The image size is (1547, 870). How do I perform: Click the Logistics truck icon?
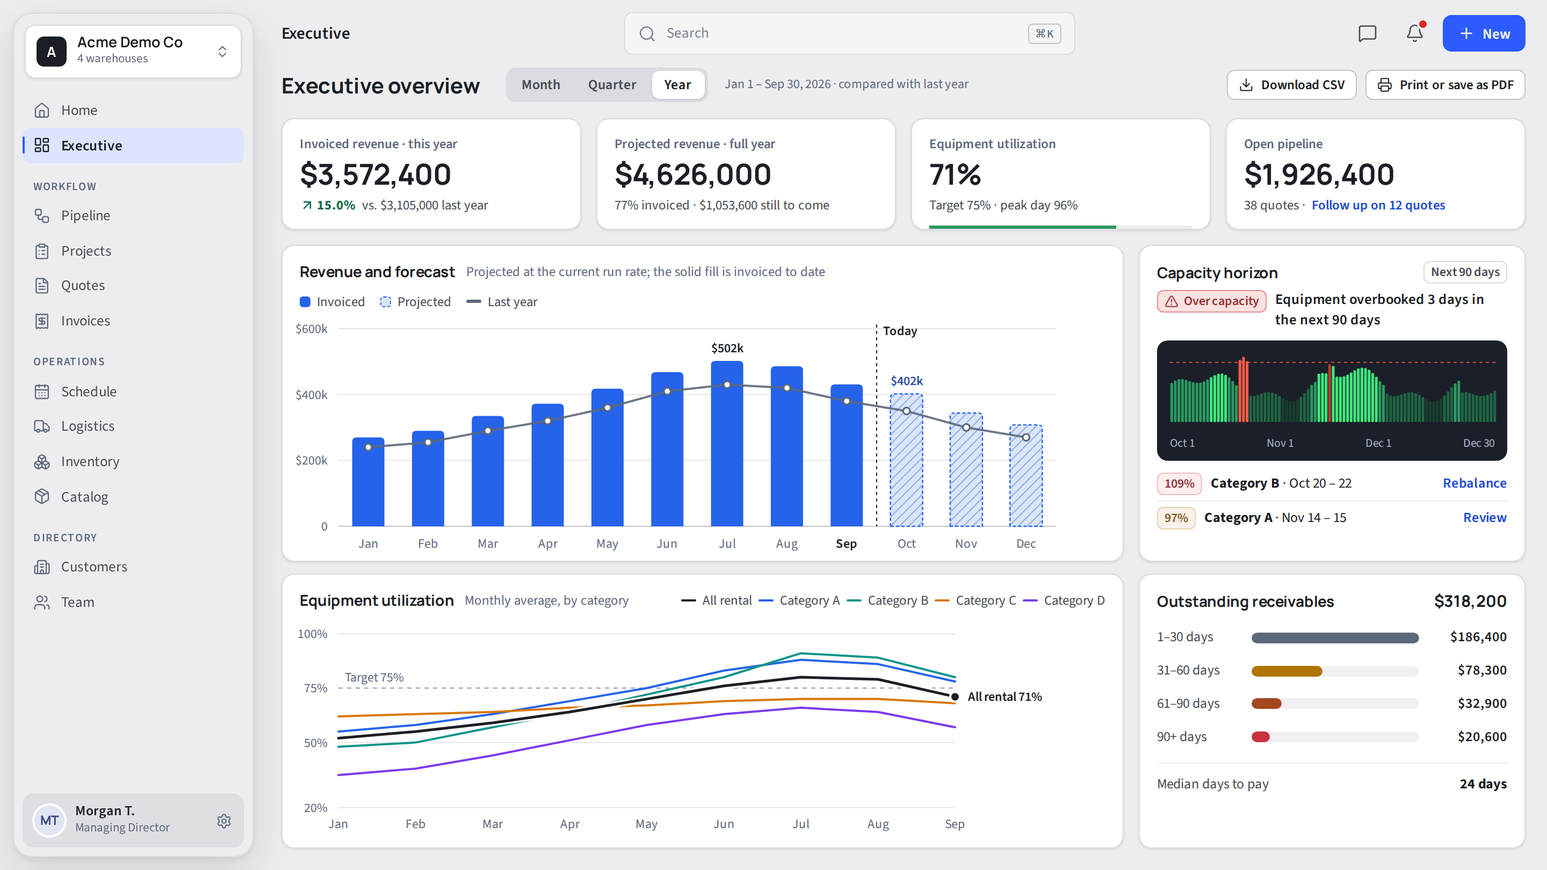pyautogui.click(x=42, y=426)
